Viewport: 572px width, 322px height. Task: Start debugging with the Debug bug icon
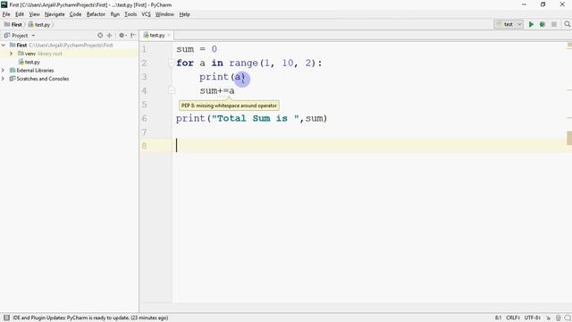pos(543,24)
